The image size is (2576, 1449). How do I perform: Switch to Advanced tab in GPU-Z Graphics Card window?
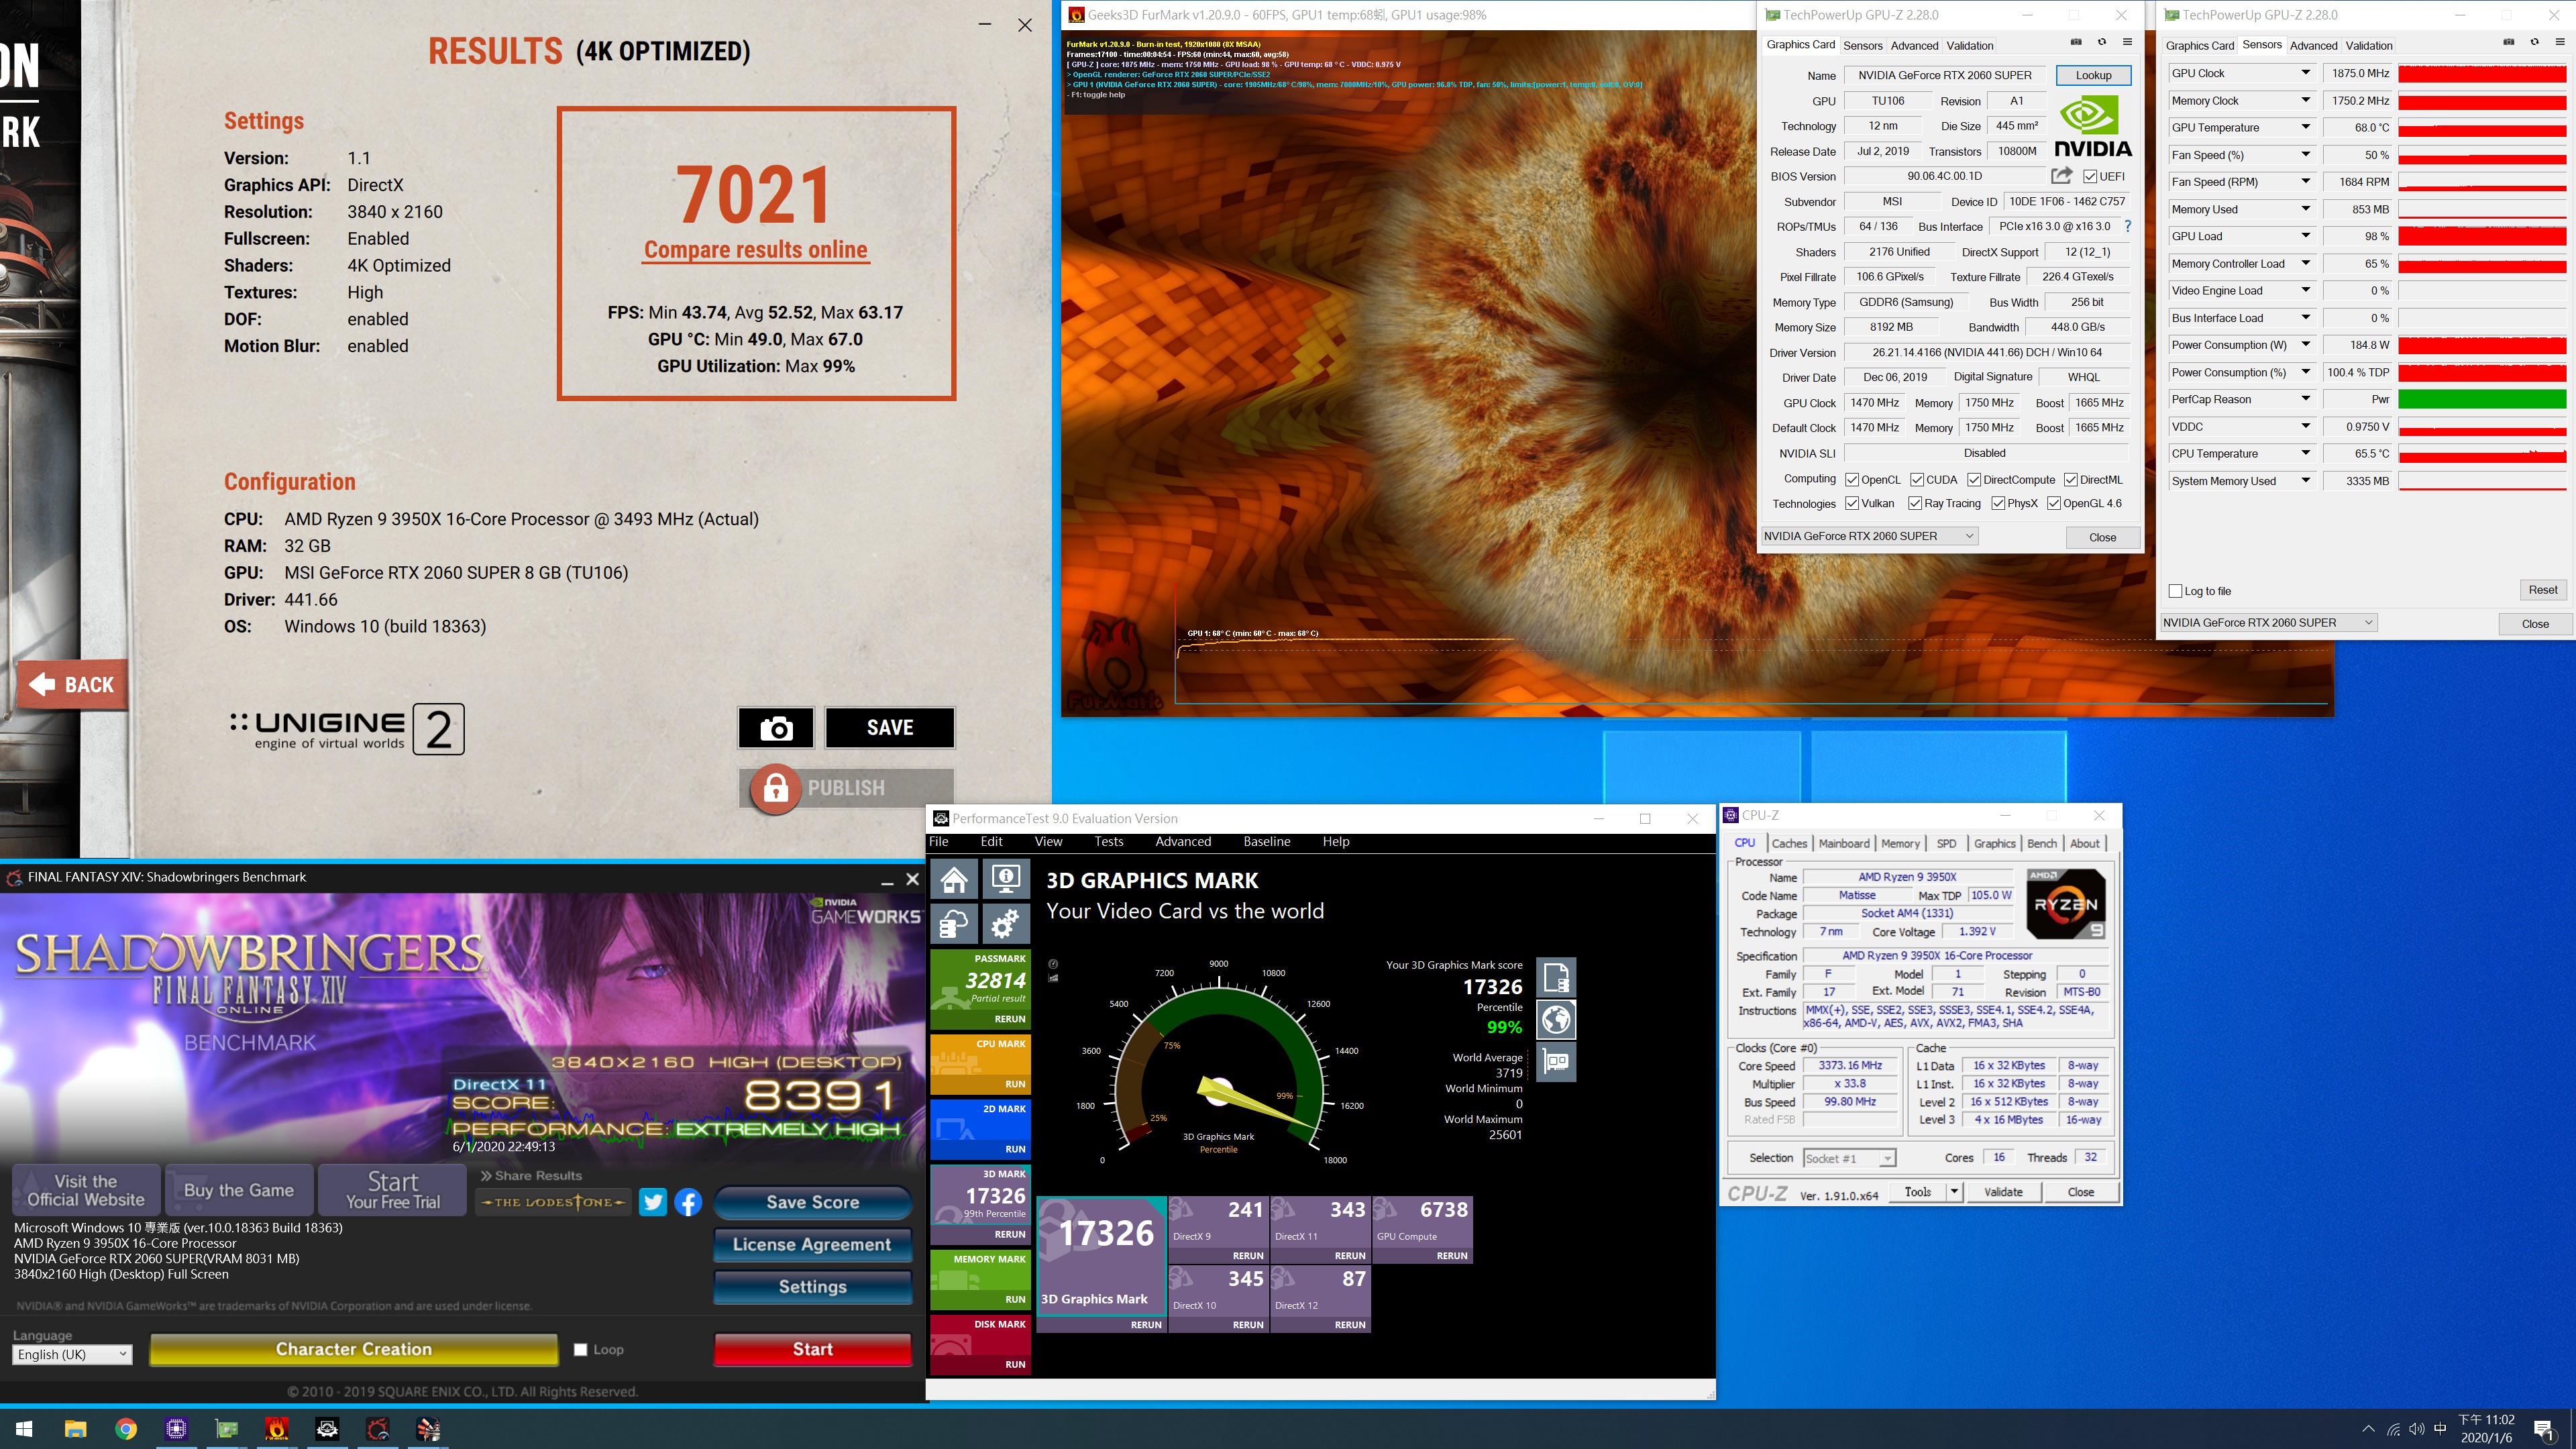[1914, 46]
